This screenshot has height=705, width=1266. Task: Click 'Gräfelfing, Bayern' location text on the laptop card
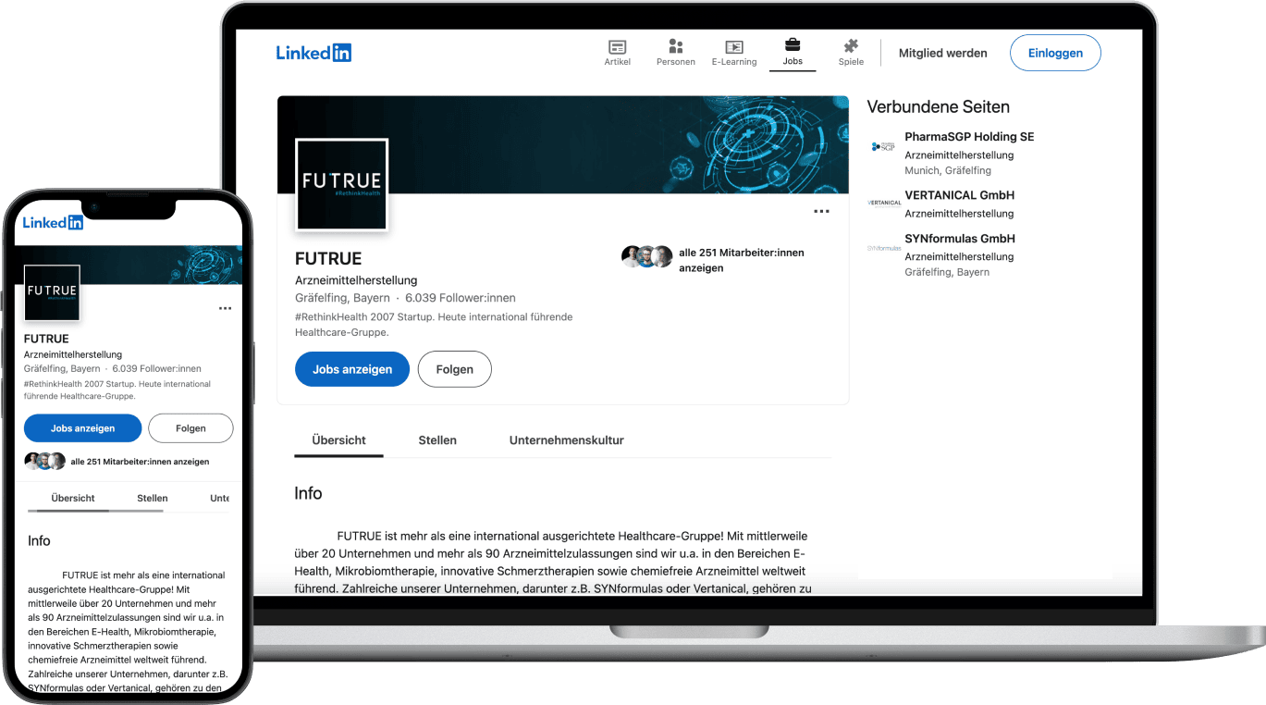click(x=342, y=298)
